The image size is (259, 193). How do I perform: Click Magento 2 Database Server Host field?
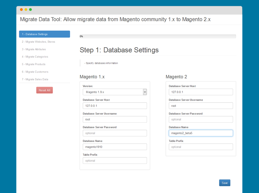pos(201,92)
